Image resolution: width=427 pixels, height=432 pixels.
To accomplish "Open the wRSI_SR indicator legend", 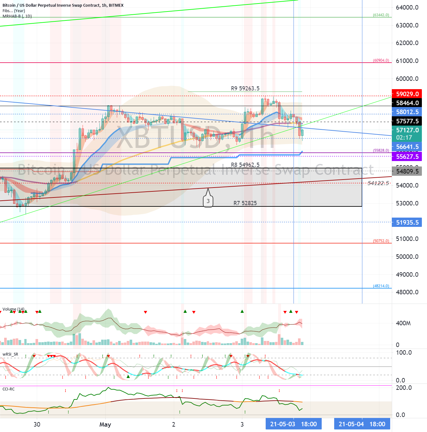I will pos(10,354).
